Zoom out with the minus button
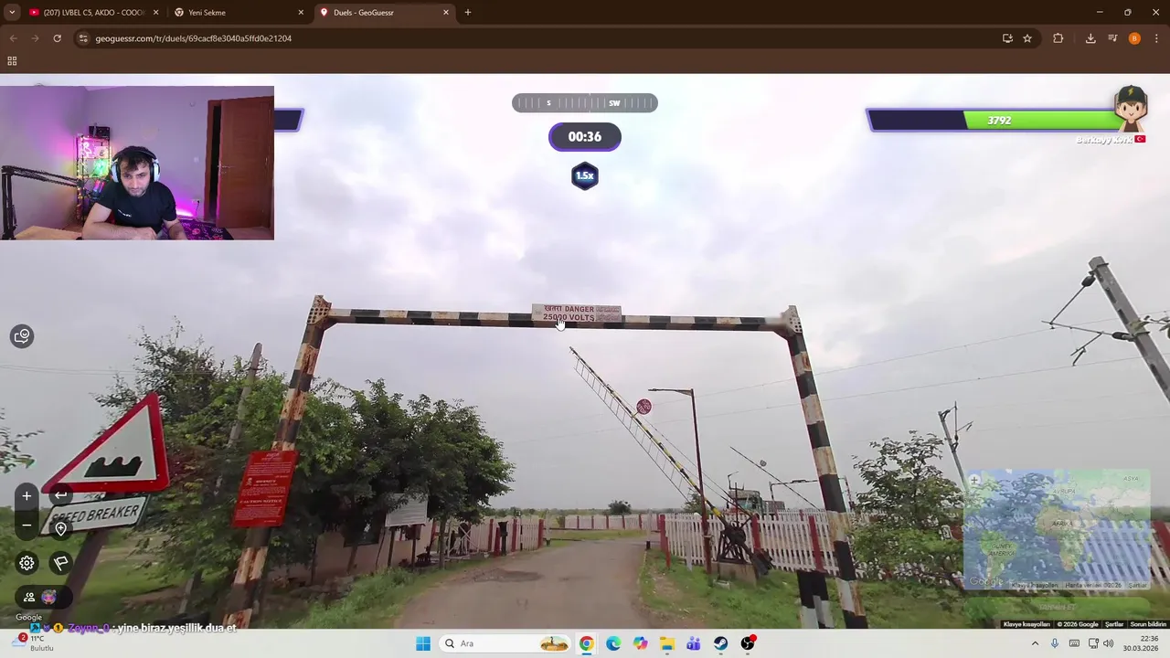 tap(27, 525)
